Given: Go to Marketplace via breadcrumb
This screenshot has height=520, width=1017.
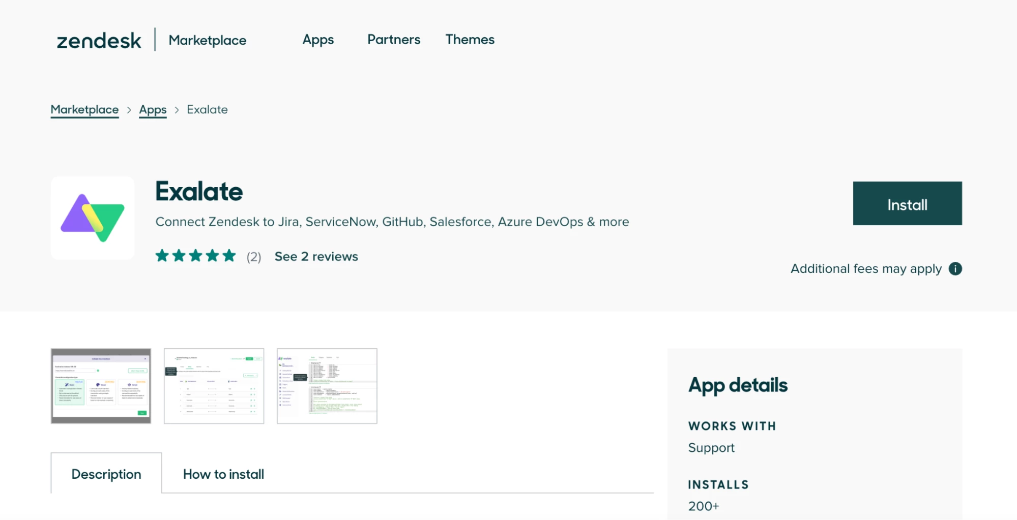Looking at the screenshot, I should pyautogui.click(x=84, y=110).
